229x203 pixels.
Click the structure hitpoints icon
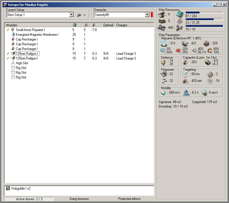[x=206, y=43]
